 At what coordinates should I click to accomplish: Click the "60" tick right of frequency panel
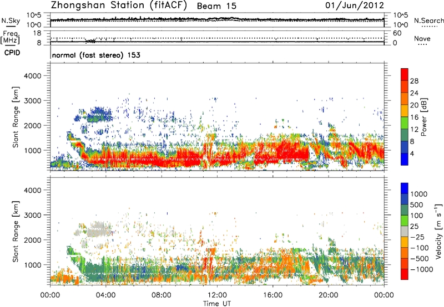pyautogui.click(x=397, y=33)
